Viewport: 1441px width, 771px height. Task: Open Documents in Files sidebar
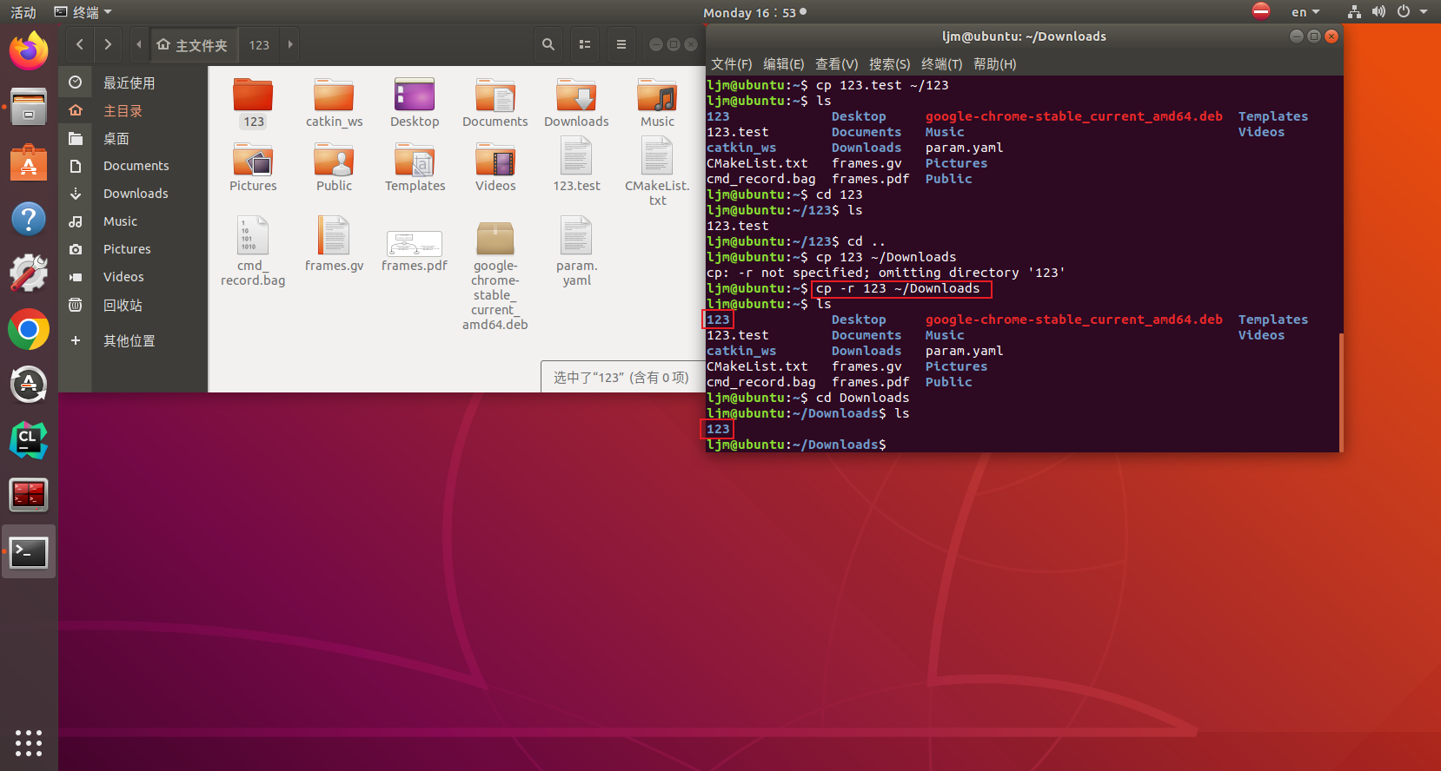[x=133, y=166]
